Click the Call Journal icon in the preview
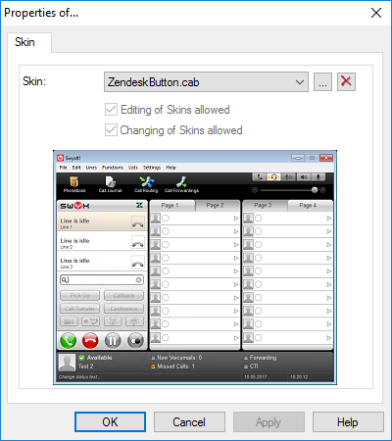Viewport: 392px width, 441px height. (x=111, y=181)
